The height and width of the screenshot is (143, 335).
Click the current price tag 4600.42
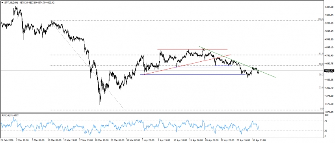[329, 71]
